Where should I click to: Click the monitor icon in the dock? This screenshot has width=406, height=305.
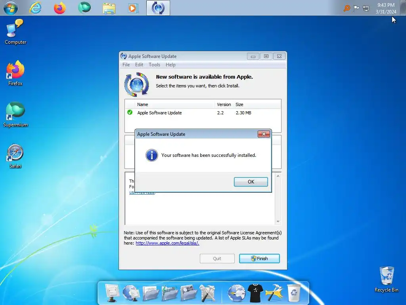(x=112, y=293)
